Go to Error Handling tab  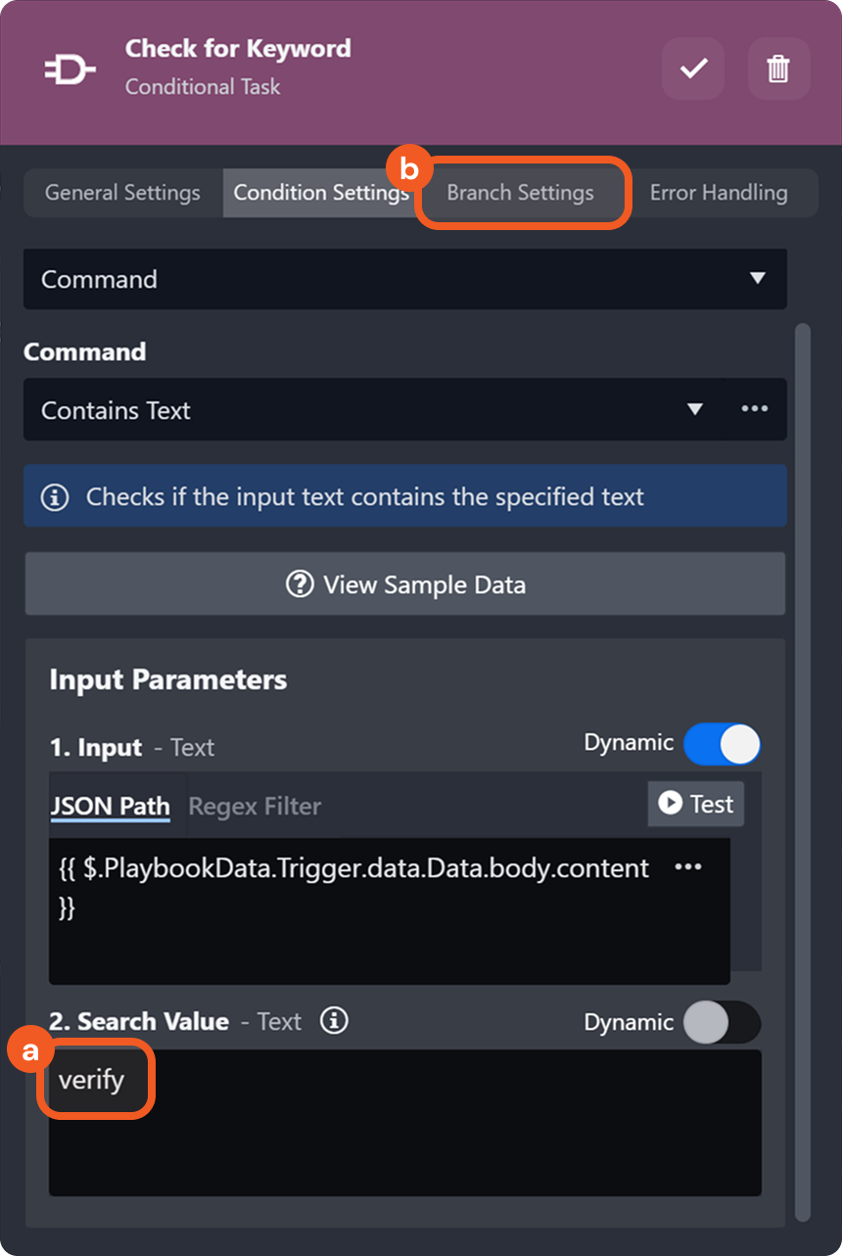tap(719, 193)
